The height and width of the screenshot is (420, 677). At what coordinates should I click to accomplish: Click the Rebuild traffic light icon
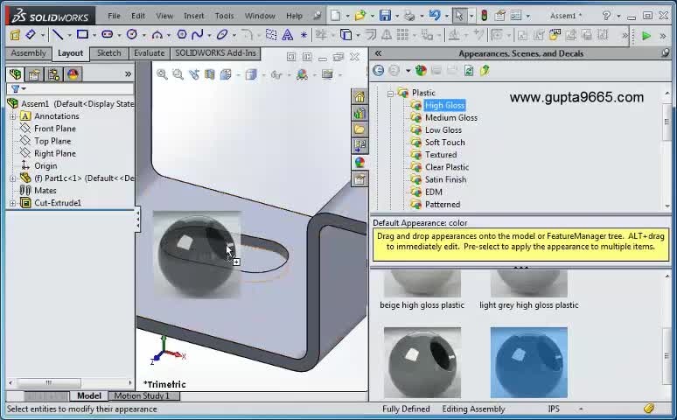point(484,16)
